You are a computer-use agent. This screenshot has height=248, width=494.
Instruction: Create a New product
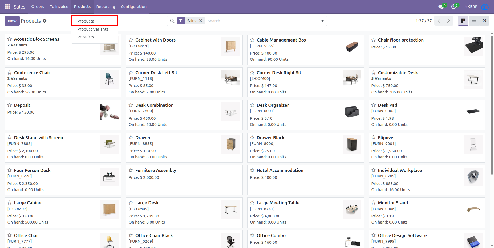point(12,21)
